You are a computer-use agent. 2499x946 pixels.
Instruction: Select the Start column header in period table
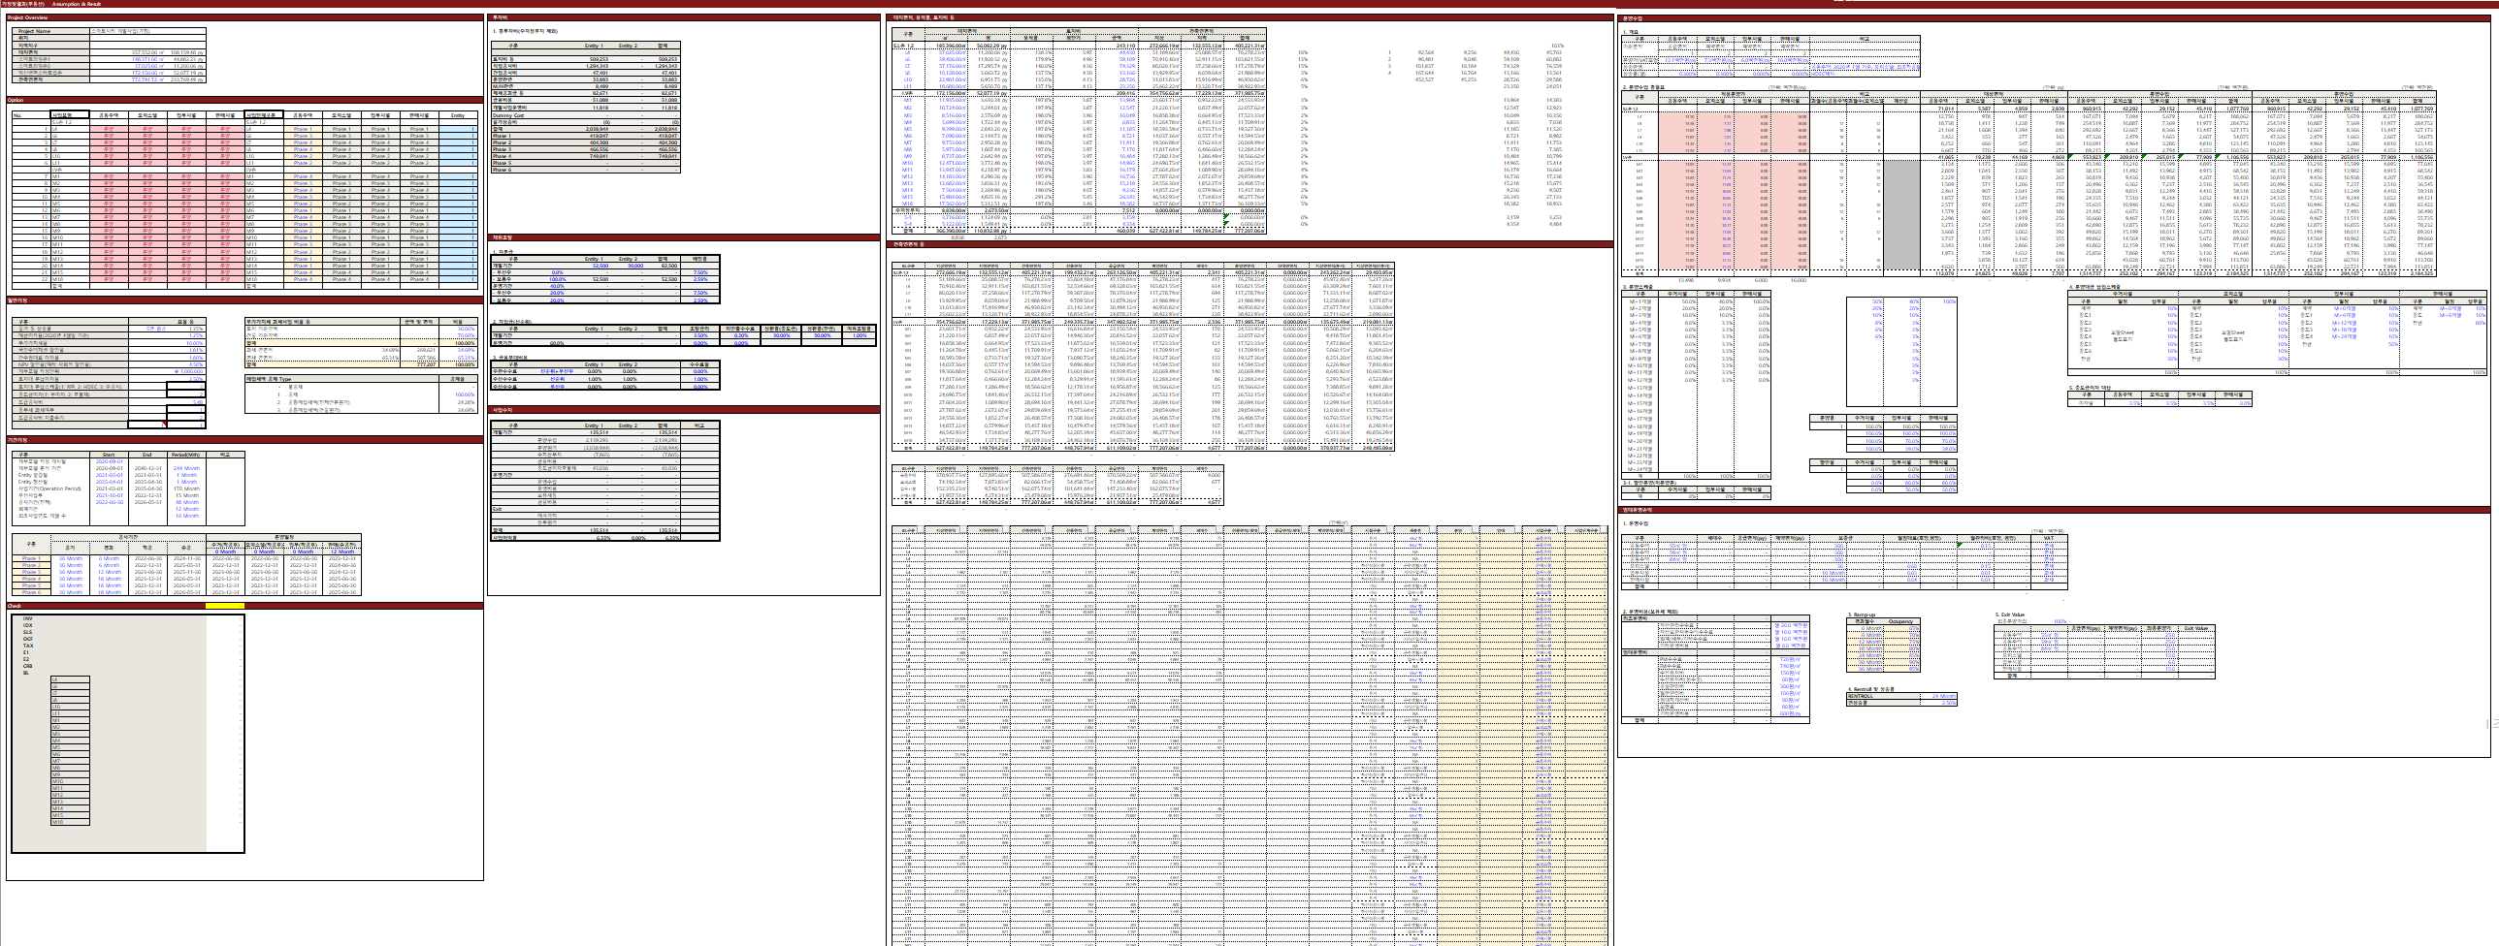pyautogui.click(x=108, y=455)
